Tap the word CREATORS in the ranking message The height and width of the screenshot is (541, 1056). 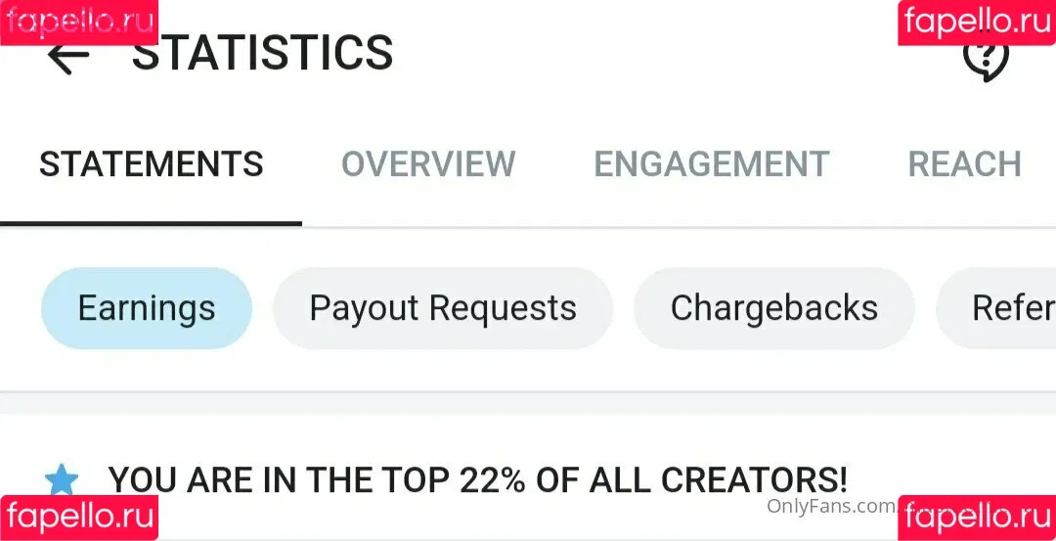(754, 479)
